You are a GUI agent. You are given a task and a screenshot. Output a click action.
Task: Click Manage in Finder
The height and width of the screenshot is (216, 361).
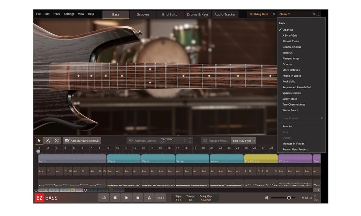(x=301, y=144)
